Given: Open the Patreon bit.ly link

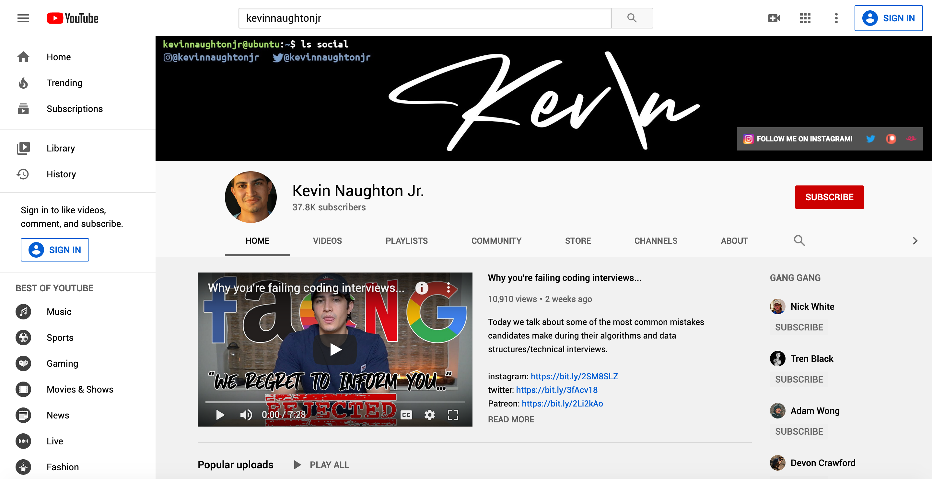Looking at the screenshot, I should [562, 404].
